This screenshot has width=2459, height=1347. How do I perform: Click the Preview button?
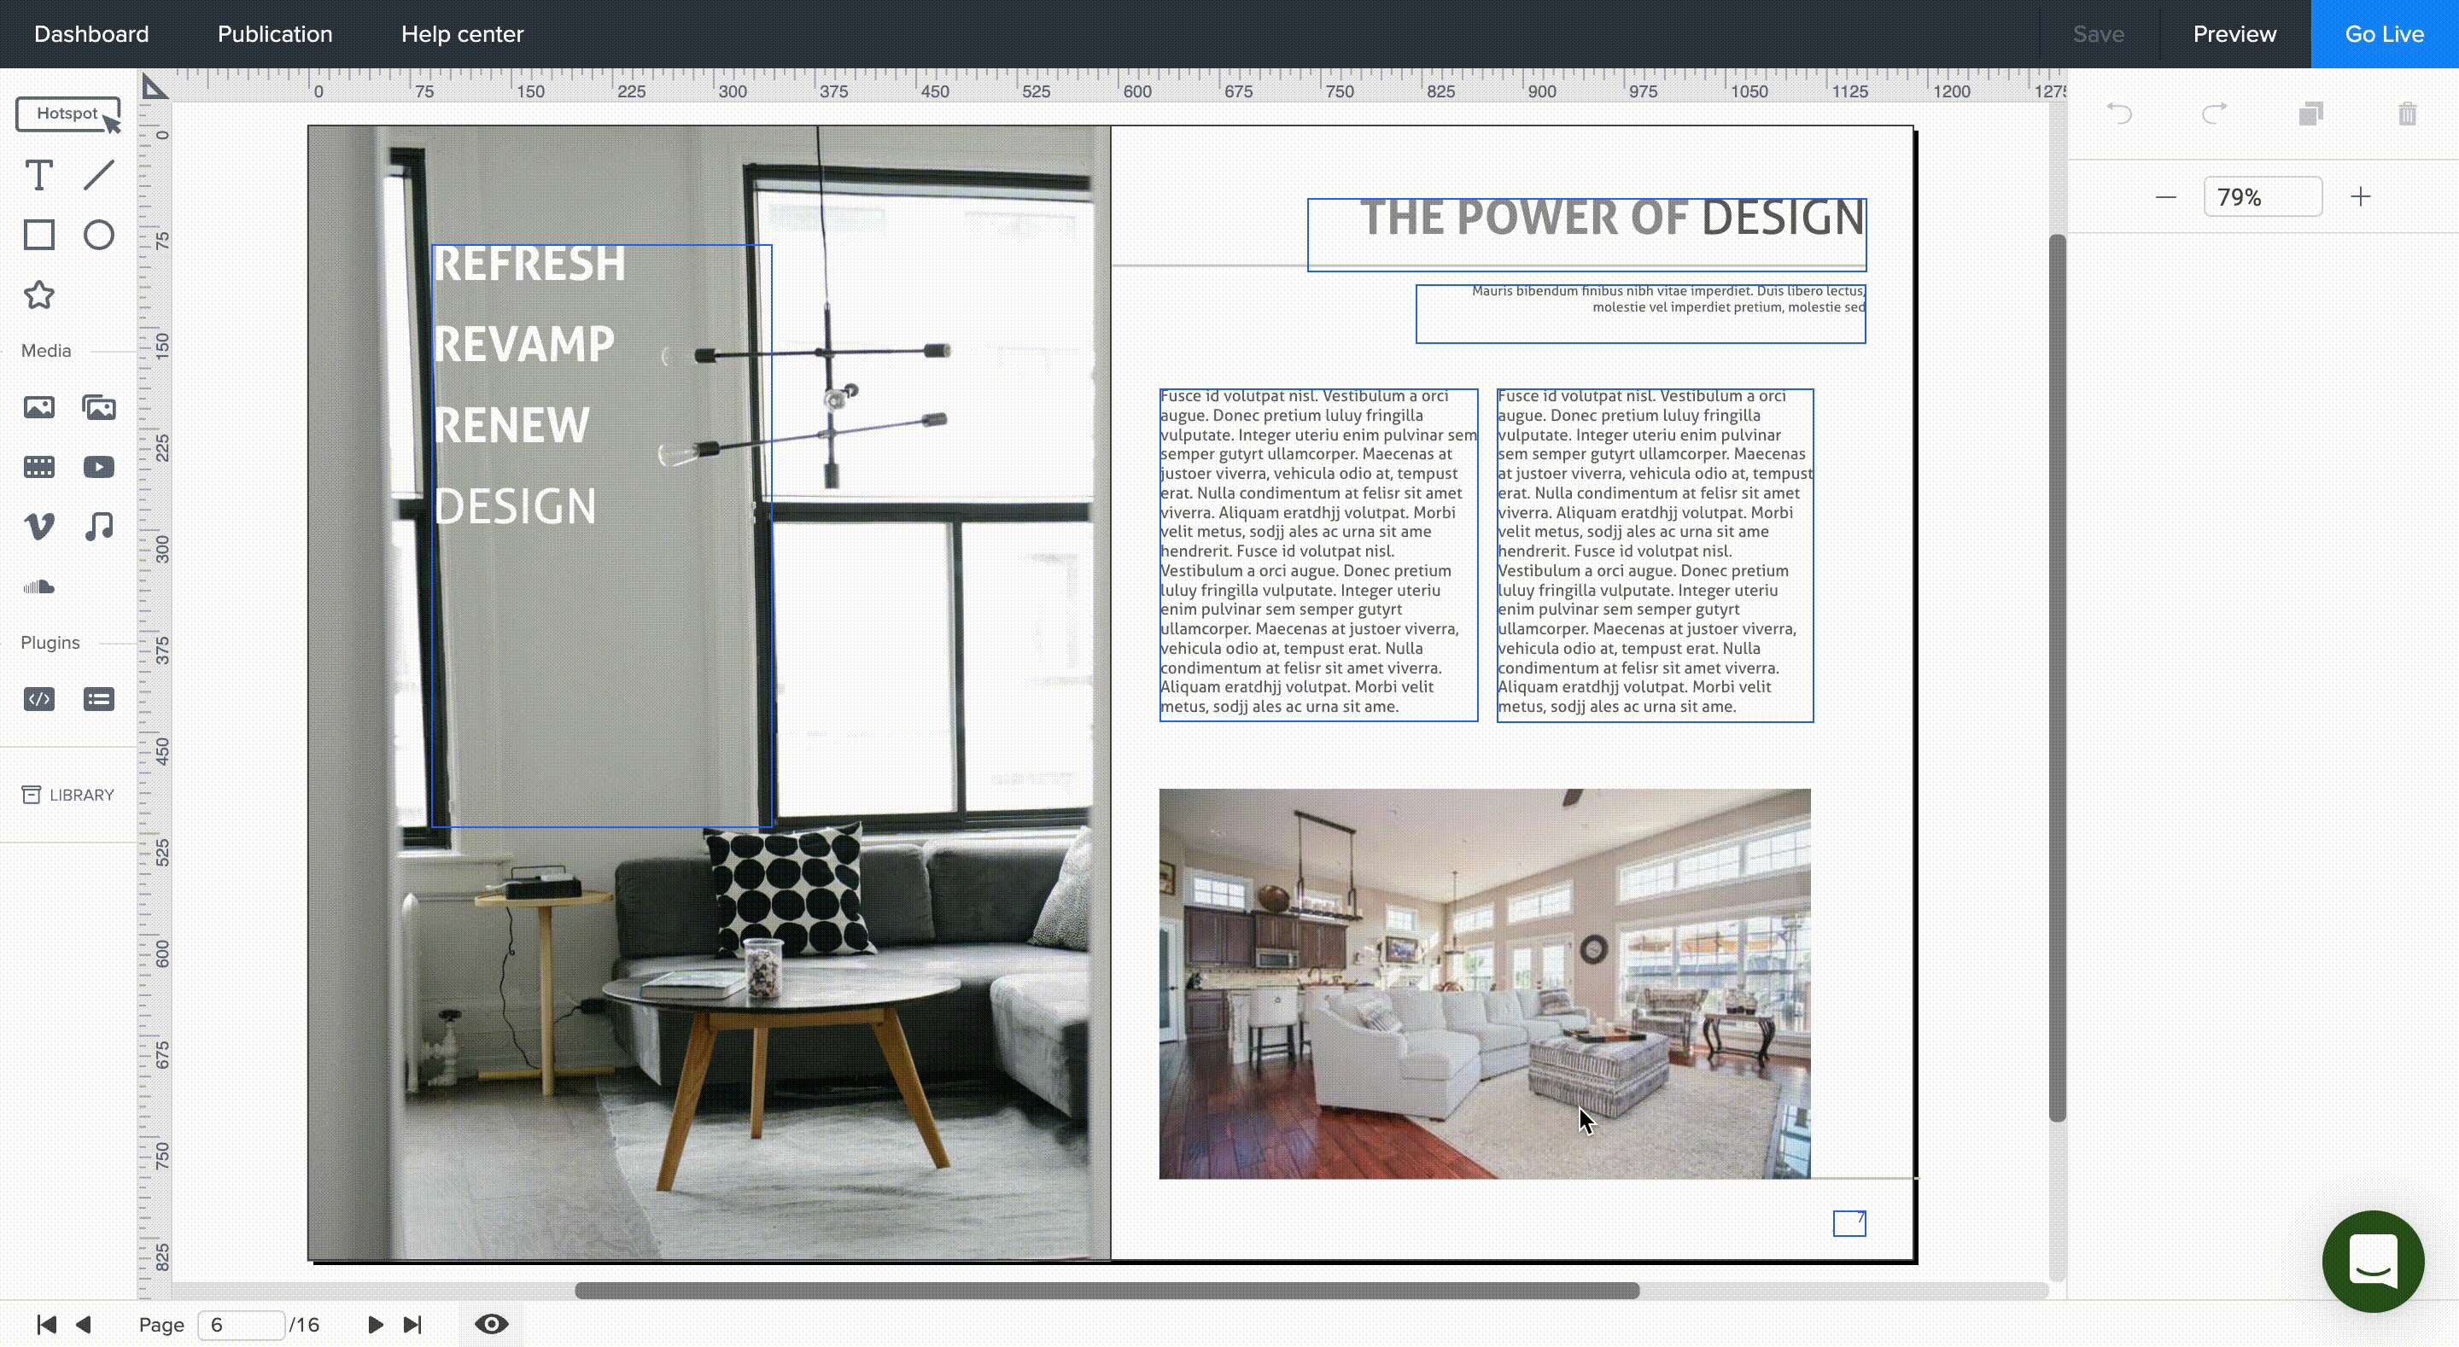(x=2234, y=34)
